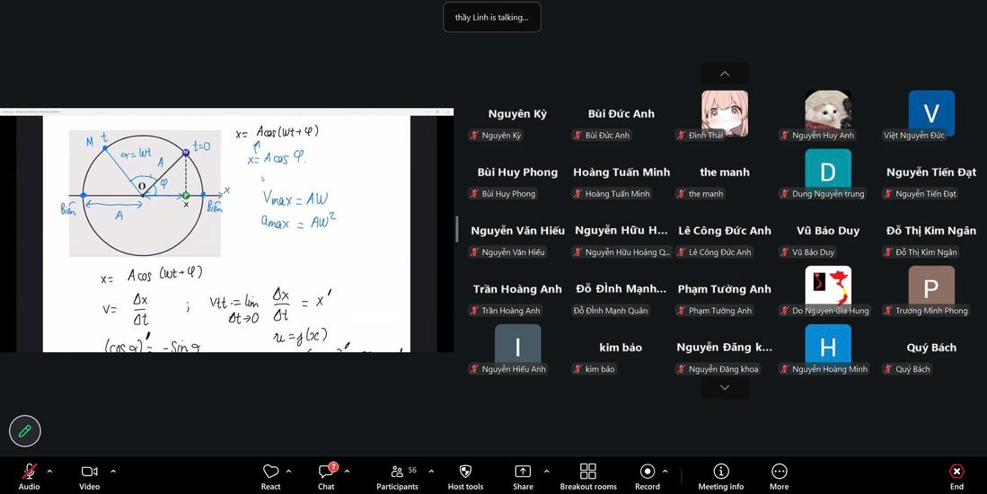The image size is (987, 494).
Task: Click Việt Nguyễn Đức V avatar
Action: (x=931, y=113)
